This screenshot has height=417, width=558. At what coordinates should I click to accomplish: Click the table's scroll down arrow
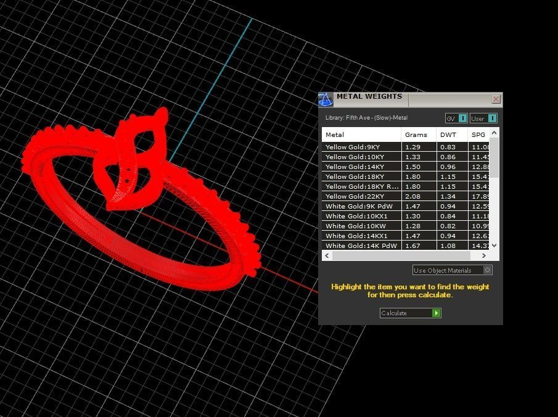point(494,246)
